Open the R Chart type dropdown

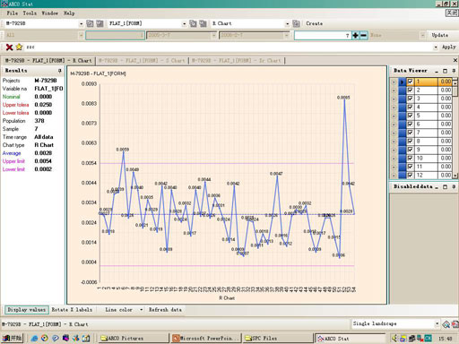(x=288, y=24)
